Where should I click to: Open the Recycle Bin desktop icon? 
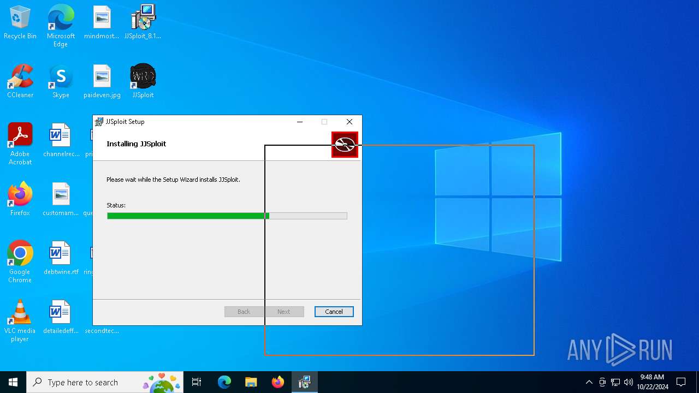(20, 23)
